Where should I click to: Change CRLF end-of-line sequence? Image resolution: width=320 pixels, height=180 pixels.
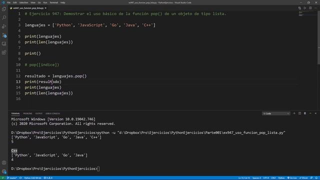(273, 178)
